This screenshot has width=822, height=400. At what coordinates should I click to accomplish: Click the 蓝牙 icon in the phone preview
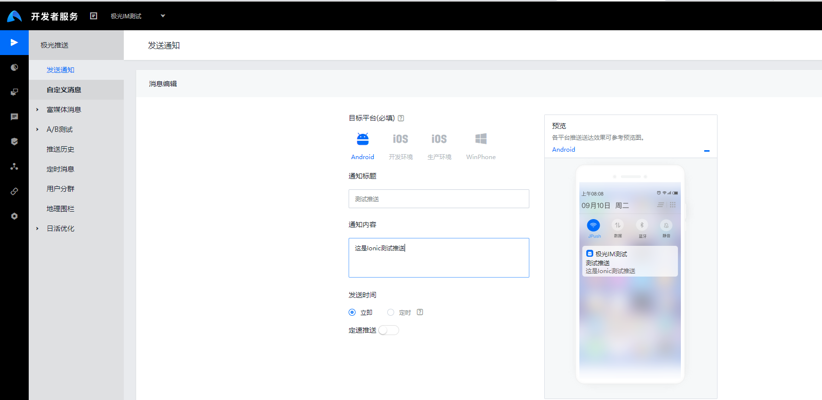coord(642,226)
